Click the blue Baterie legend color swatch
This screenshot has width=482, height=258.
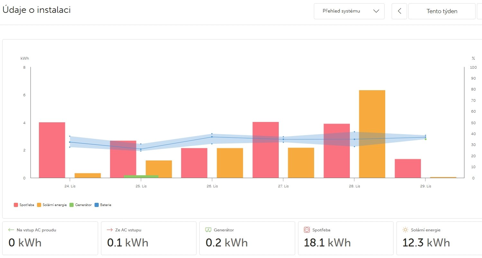[97, 205]
